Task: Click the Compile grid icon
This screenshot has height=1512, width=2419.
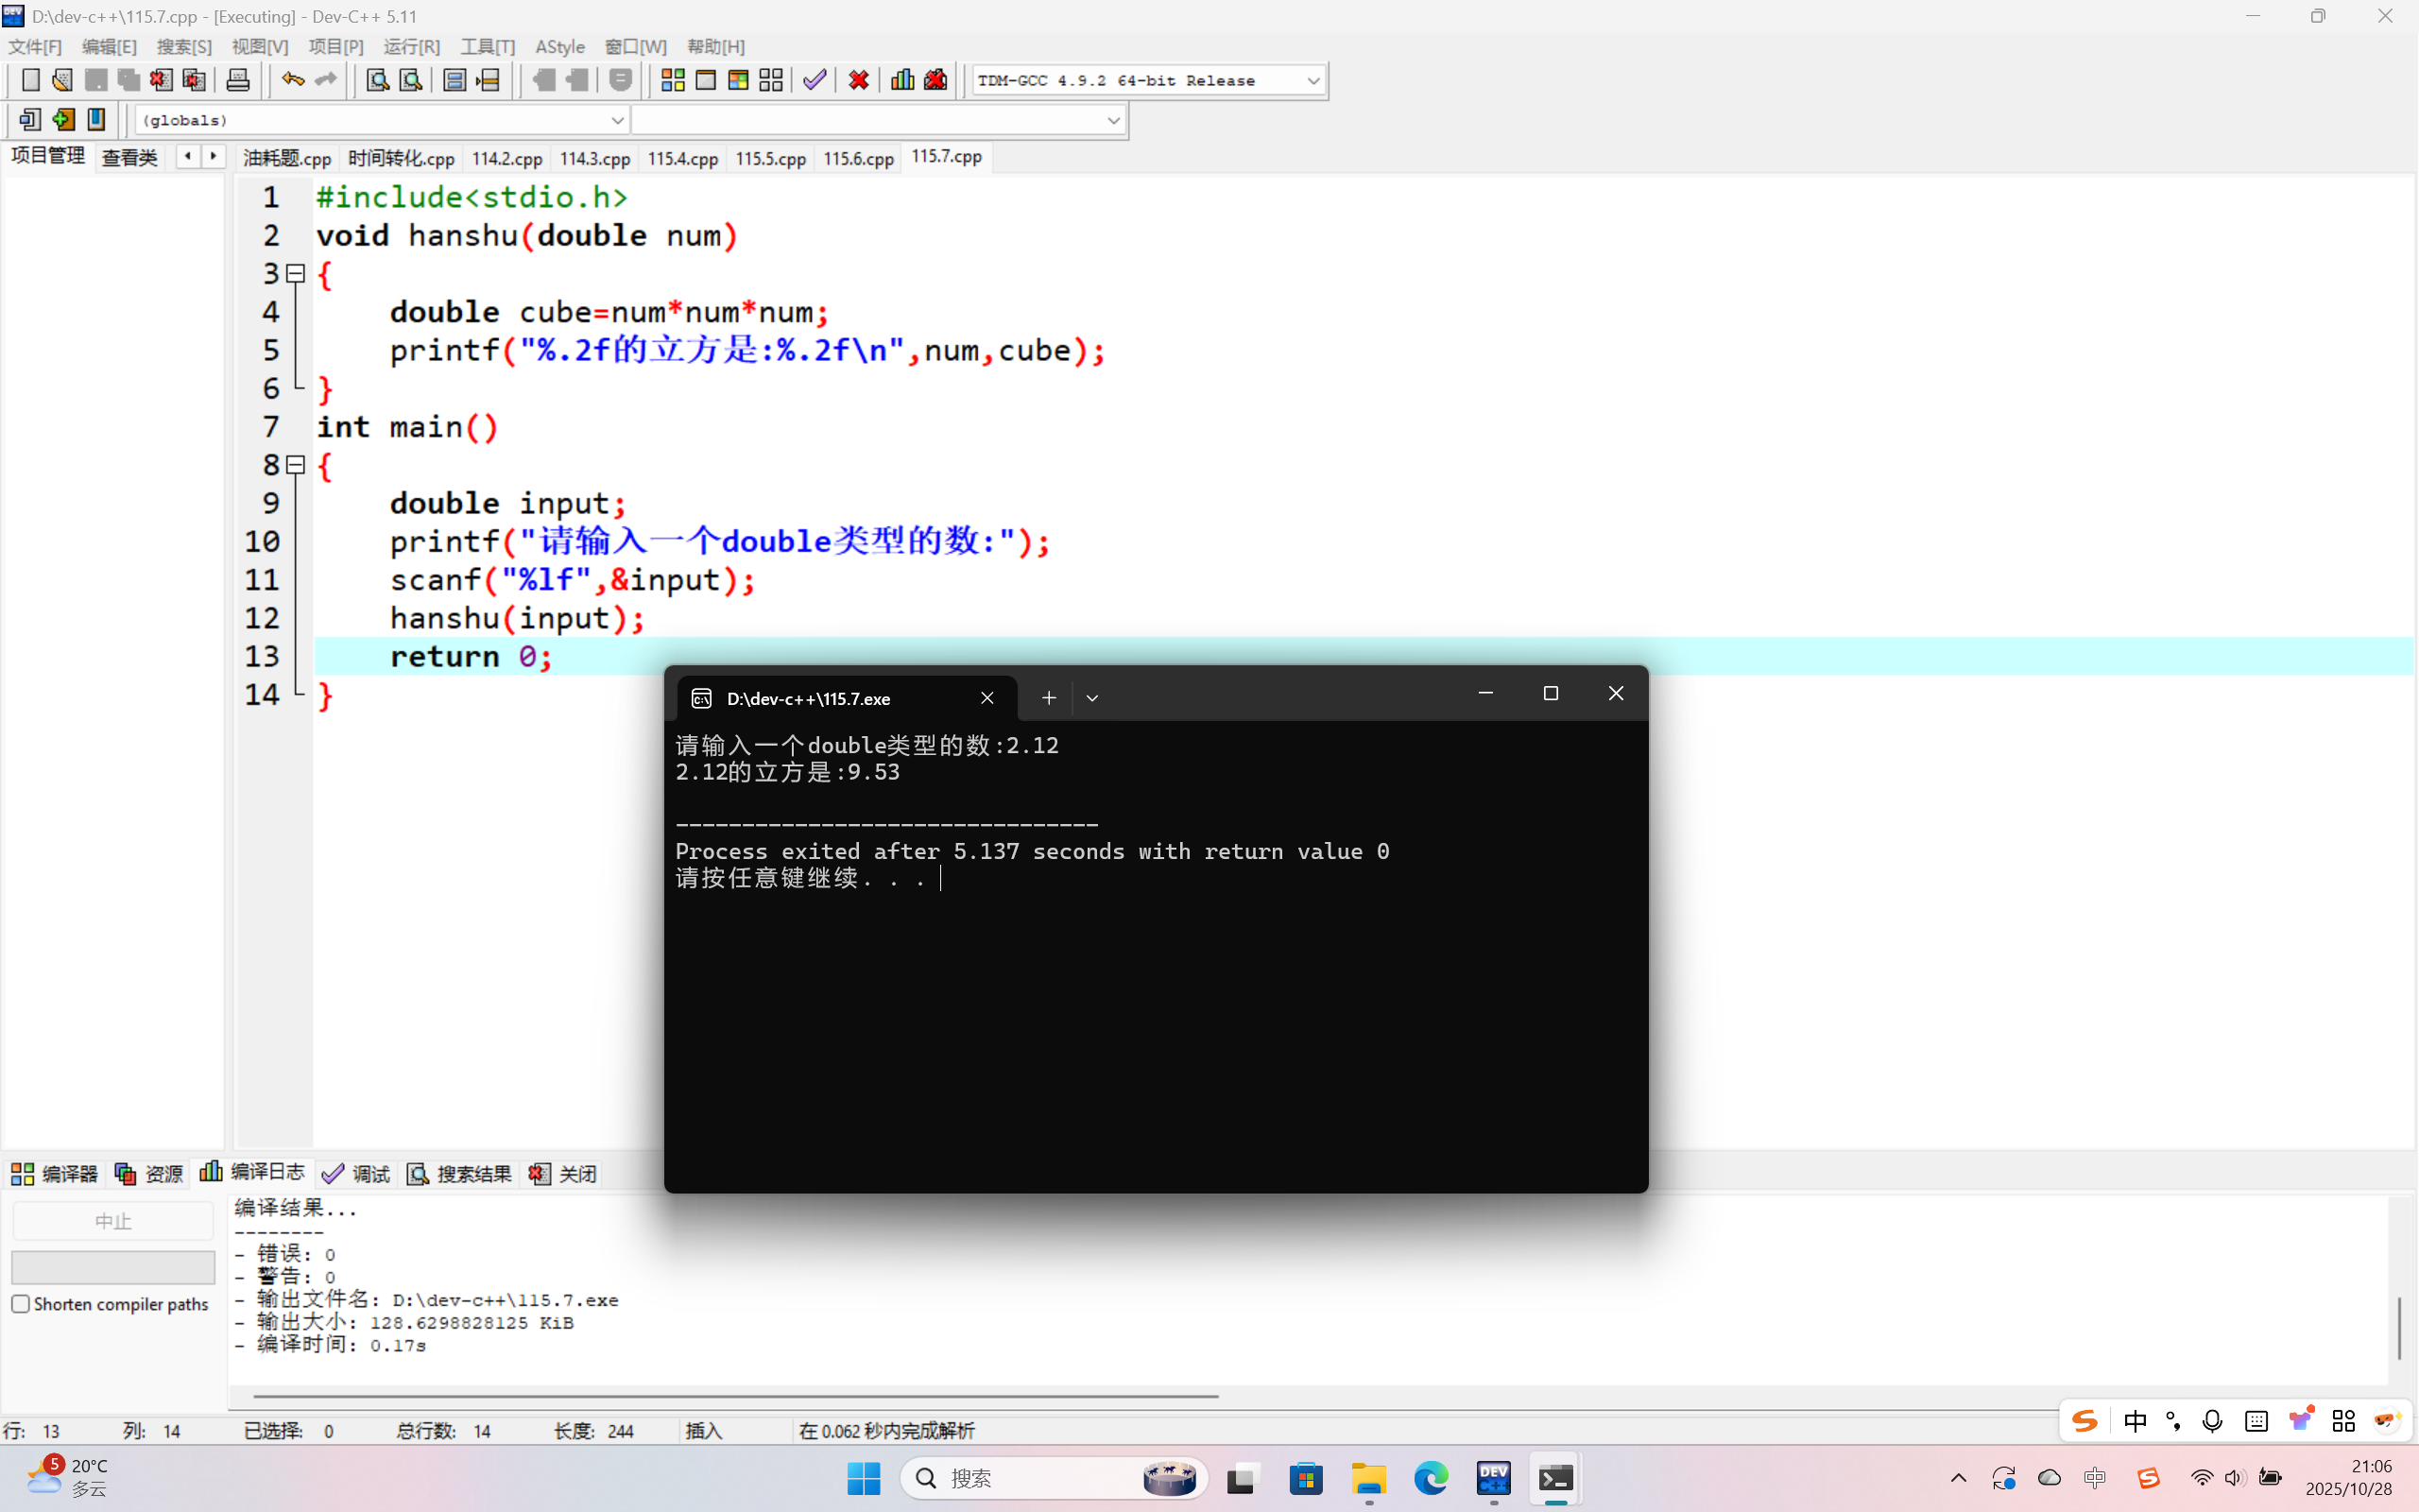Action: (x=673, y=80)
